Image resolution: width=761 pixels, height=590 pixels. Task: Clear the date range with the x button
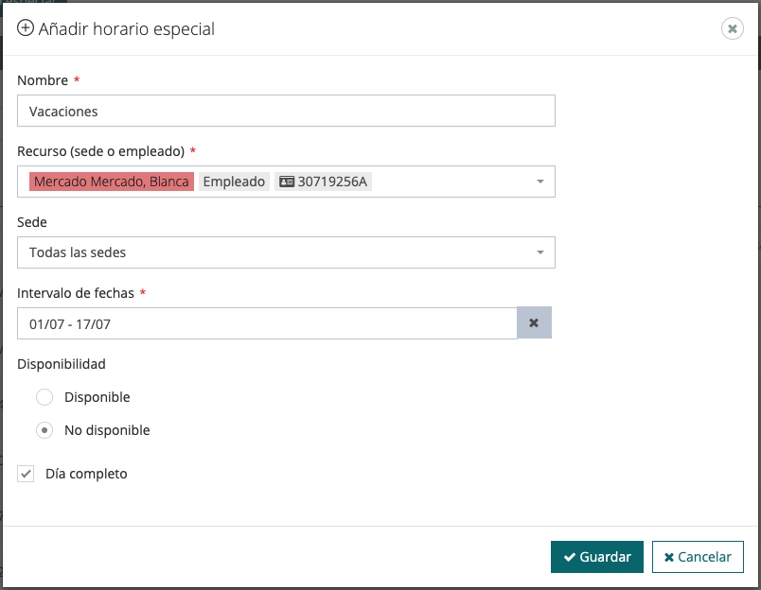pos(534,323)
